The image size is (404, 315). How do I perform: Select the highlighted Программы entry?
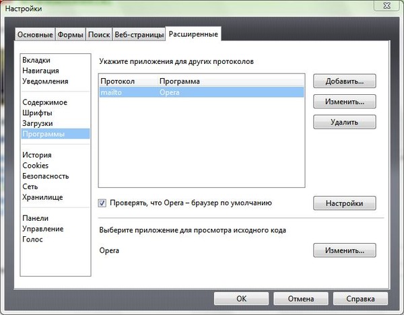pos(55,134)
